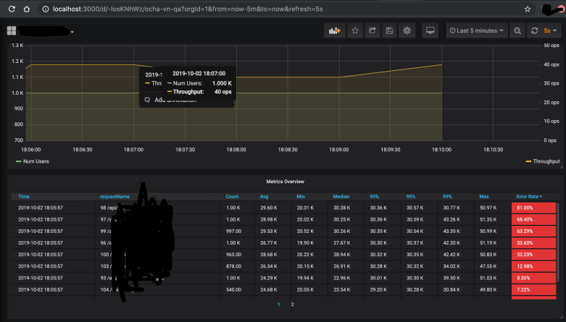Toggle Error Rate column sort order
566x322 pixels.
tap(529, 197)
